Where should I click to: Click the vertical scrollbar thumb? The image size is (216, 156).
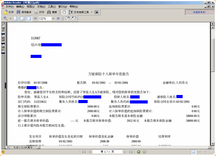click(213, 55)
